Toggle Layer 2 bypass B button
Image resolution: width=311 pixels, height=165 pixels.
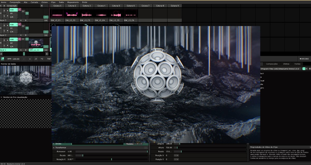pyautogui.click(x=4, y=25)
